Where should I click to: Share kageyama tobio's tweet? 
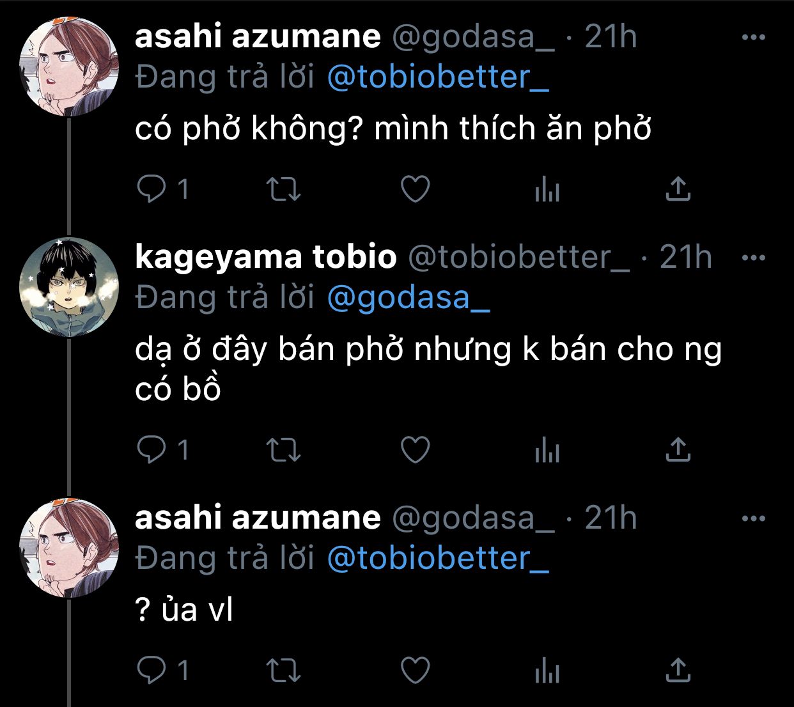(x=678, y=449)
